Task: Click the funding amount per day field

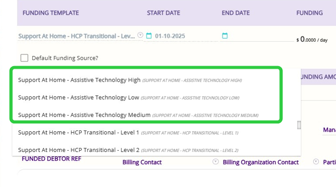Action: 313,40
